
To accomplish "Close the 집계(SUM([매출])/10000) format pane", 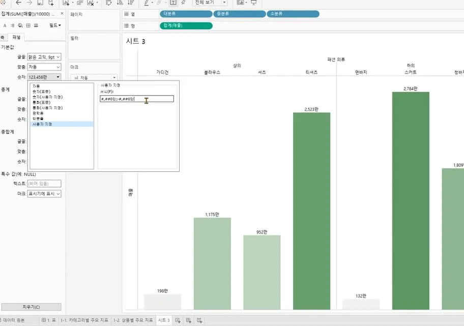I will click(62, 14).
